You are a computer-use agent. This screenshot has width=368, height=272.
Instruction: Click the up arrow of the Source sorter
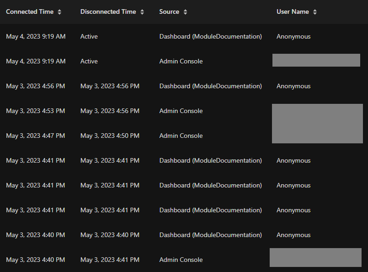click(185, 10)
